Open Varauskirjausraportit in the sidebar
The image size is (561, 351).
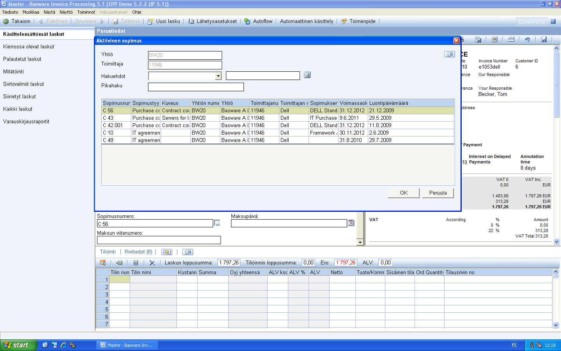coord(26,121)
